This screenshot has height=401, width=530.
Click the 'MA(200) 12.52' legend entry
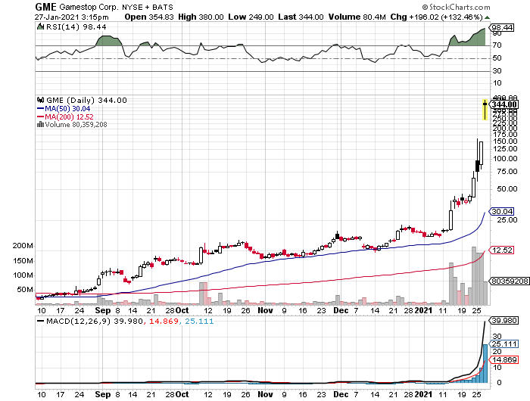click(x=70, y=117)
